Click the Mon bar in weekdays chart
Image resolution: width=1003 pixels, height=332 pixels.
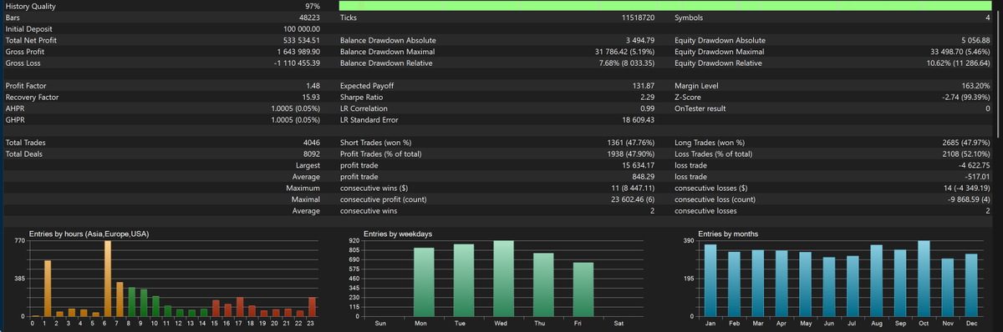click(424, 282)
